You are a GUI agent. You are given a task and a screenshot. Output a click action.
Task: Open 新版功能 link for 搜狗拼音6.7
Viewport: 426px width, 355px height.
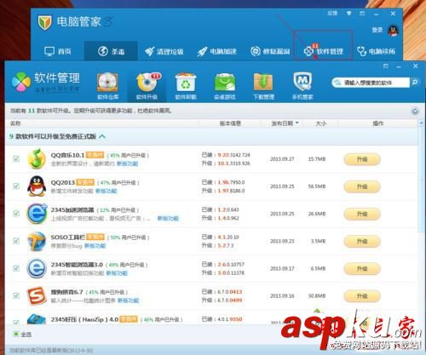click(128, 301)
